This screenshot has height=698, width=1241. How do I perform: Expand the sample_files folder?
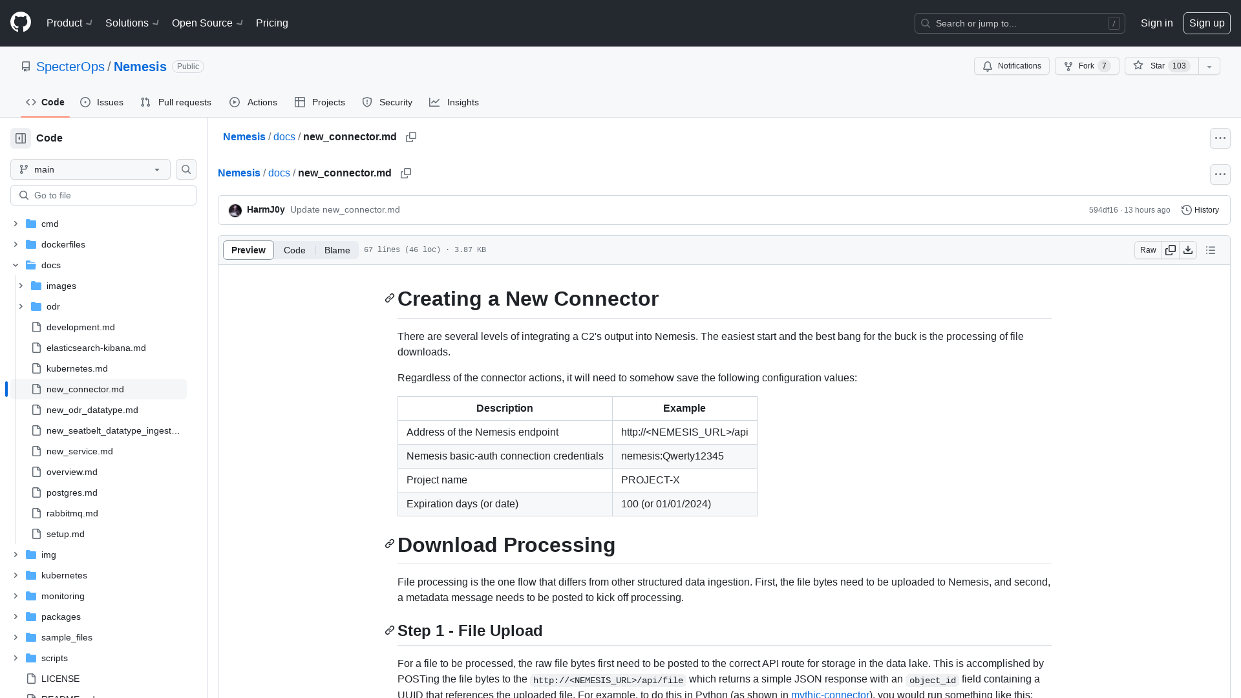16,637
